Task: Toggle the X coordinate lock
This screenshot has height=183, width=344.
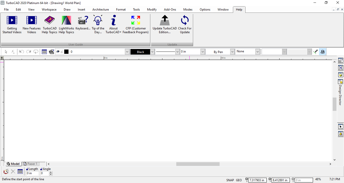Action: 247,179
